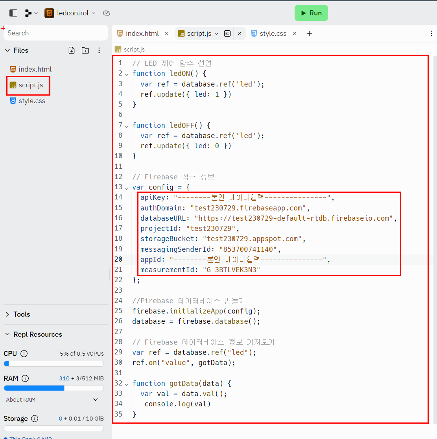
Task: Show the RAM info tooltip icon
Action: pyautogui.click(x=25, y=378)
